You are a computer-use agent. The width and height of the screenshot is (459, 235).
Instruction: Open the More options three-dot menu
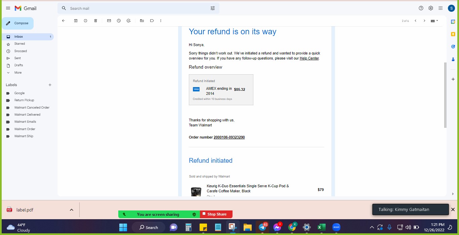(x=161, y=21)
